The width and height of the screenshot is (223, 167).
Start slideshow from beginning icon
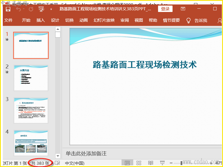(41, 9)
